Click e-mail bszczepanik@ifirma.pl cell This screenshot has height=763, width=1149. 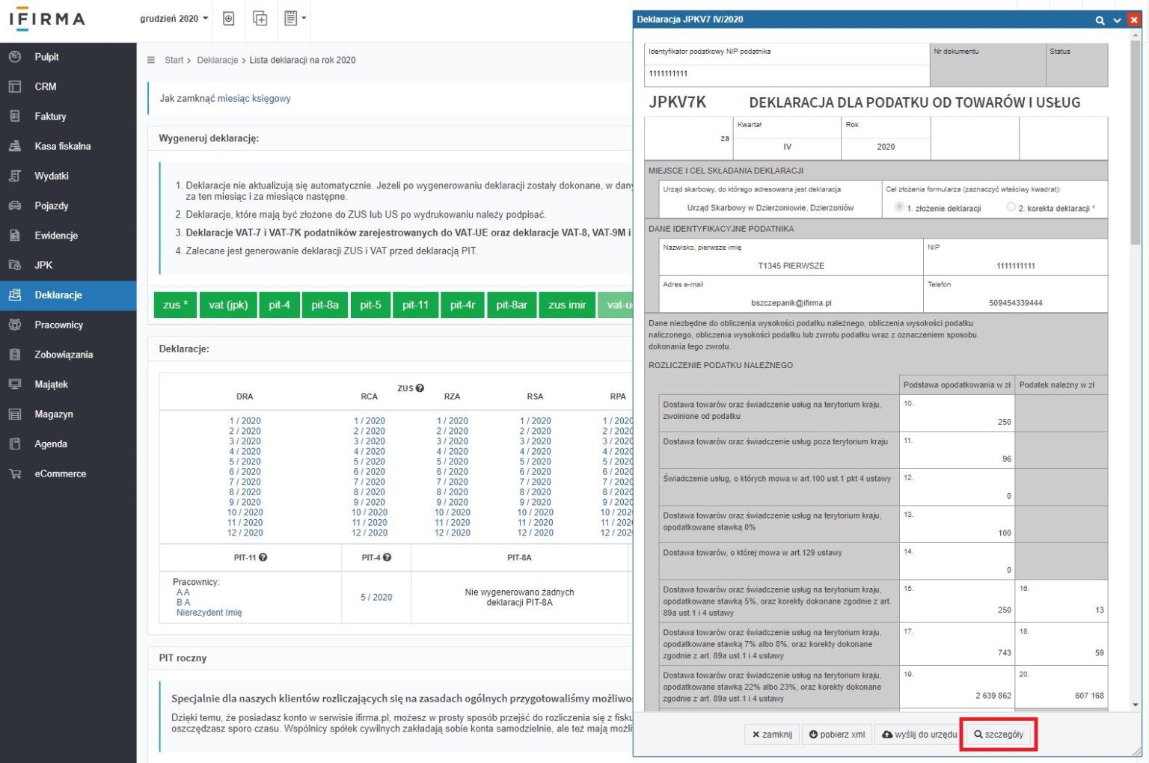[x=791, y=295]
